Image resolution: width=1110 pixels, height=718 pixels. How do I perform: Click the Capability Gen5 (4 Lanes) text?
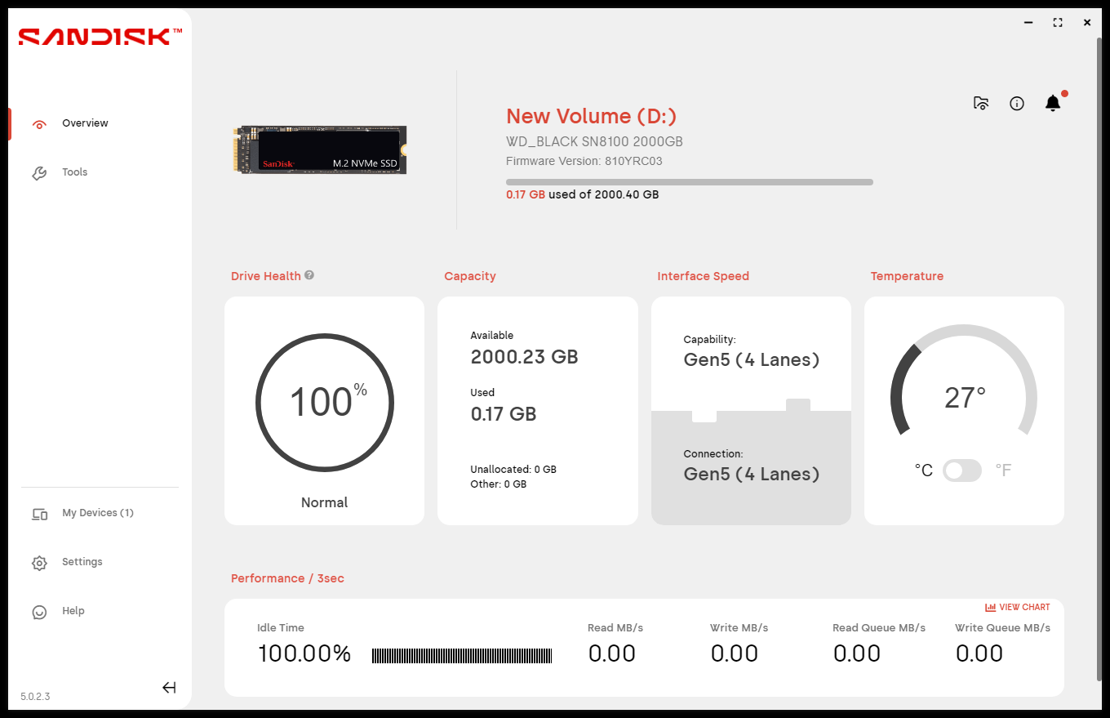click(752, 360)
